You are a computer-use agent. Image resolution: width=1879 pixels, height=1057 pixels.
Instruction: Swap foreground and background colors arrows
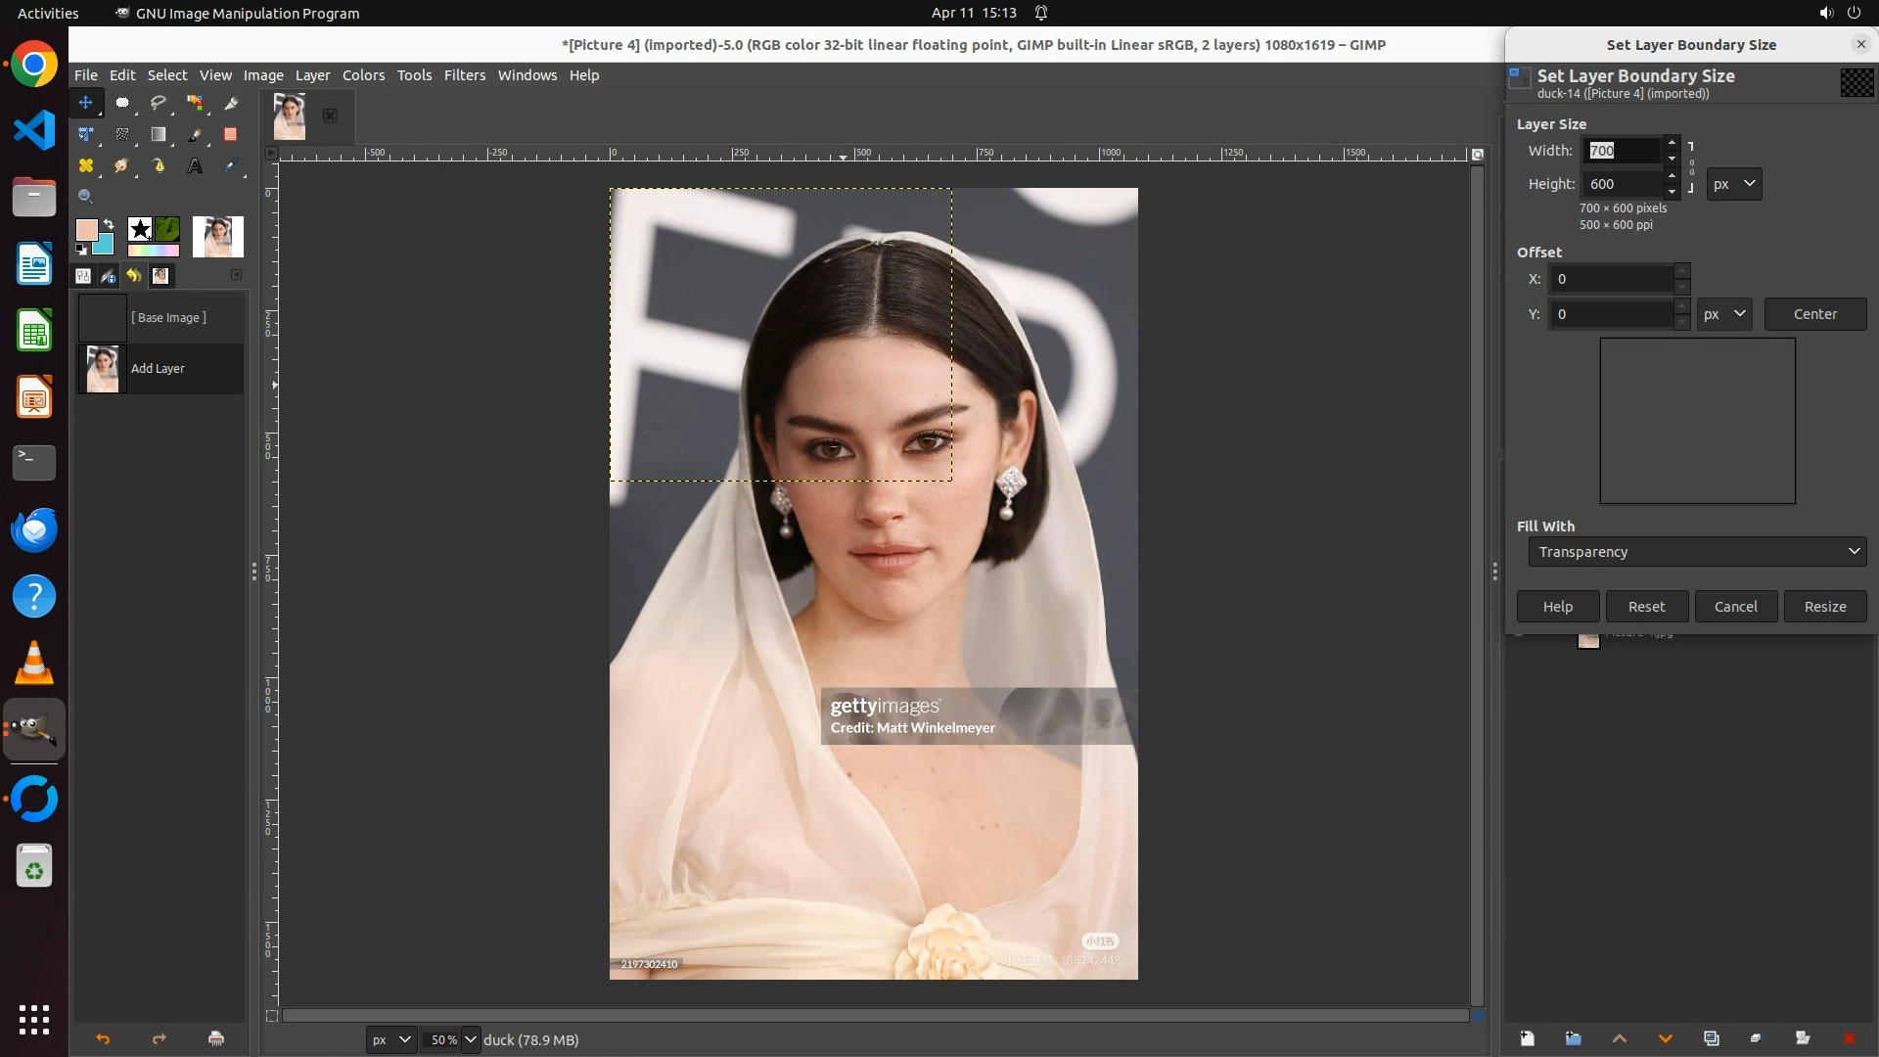point(109,224)
